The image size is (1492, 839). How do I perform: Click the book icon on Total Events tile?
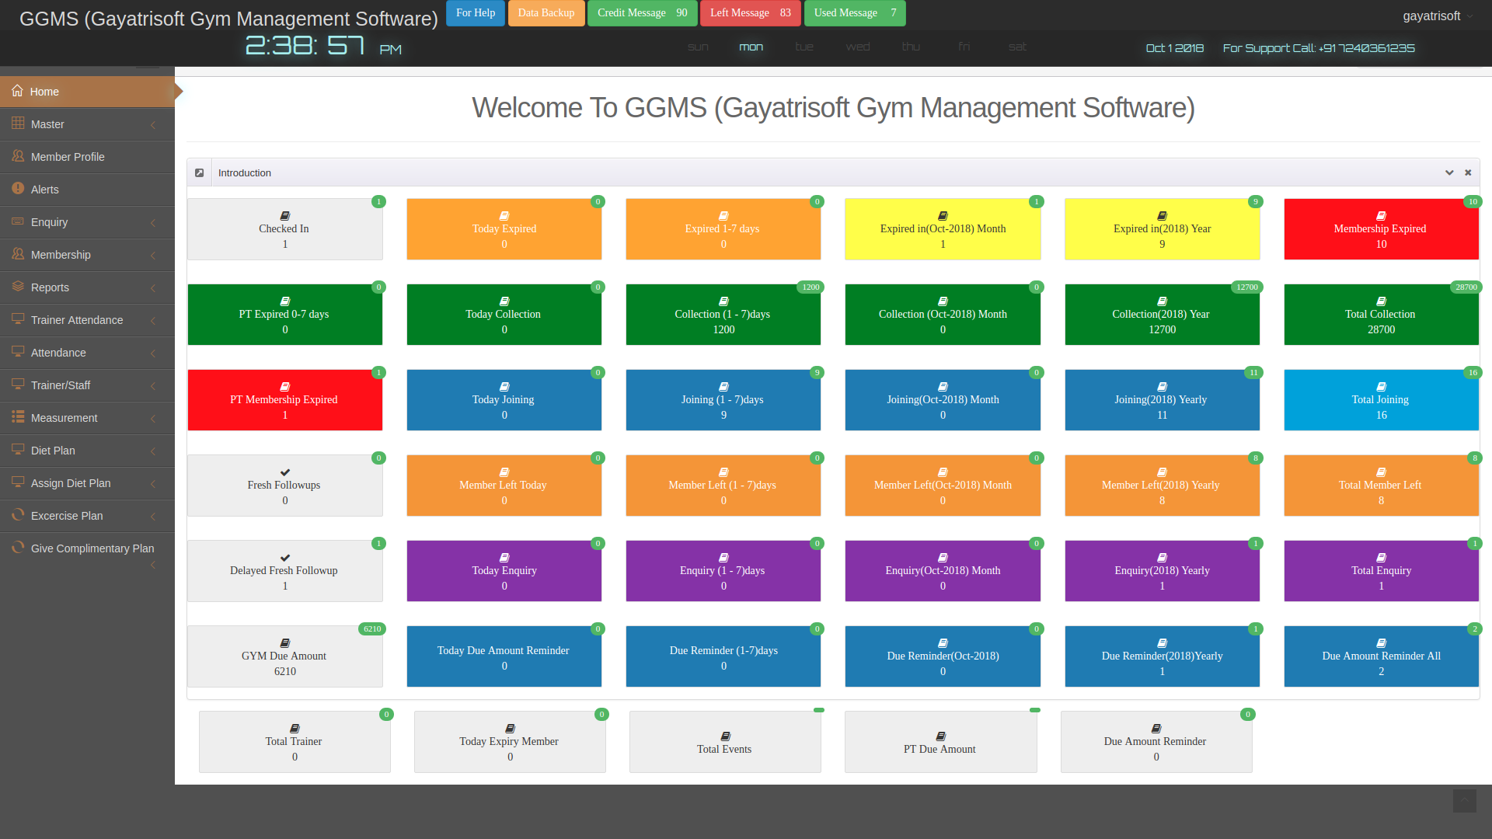(x=725, y=736)
